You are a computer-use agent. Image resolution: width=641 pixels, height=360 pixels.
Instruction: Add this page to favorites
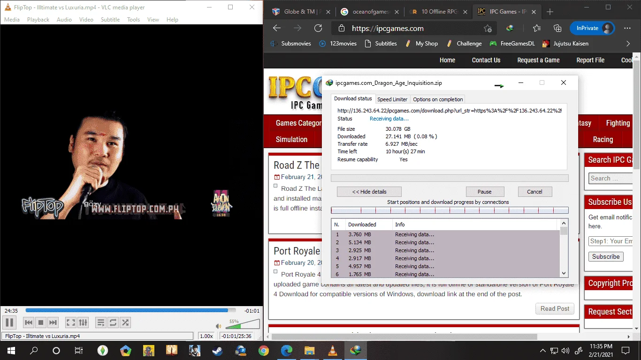coord(488,29)
